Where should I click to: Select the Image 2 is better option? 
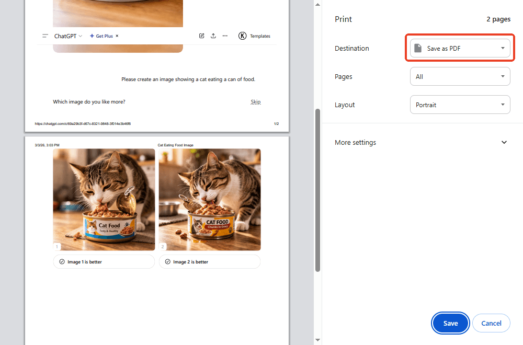209,261
